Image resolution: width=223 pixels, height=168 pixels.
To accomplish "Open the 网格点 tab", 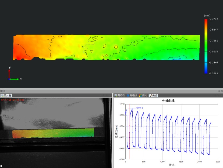I will pos(132,95).
